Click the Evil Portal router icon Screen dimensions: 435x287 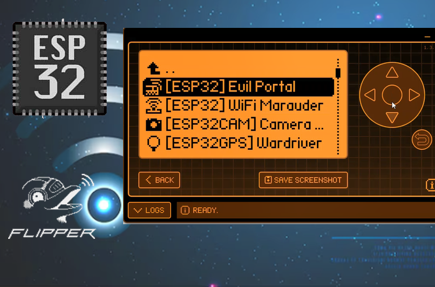(153, 87)
